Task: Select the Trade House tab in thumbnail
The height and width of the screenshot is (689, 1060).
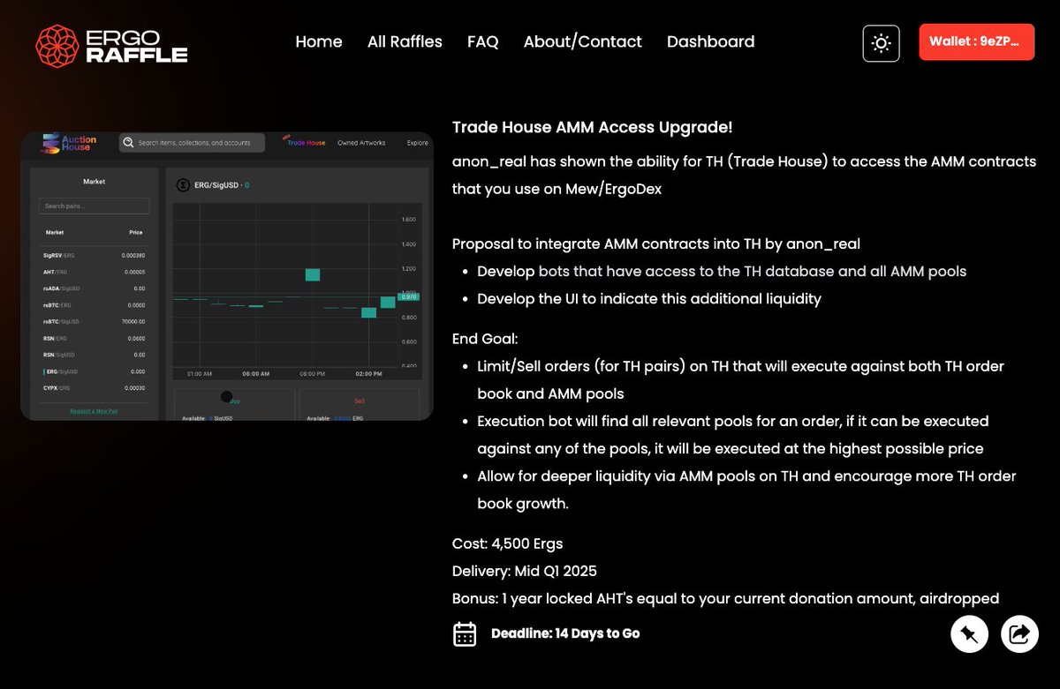Action: [306, 143]
